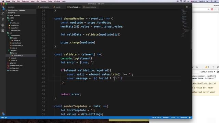The image size is (219, 123).
Task: Open the Source Control view
Action: (3, 19)
